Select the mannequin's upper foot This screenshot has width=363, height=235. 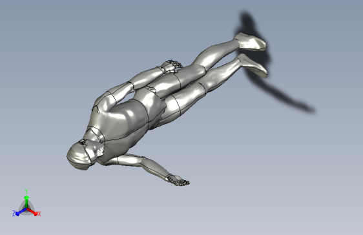click(251, 41)
